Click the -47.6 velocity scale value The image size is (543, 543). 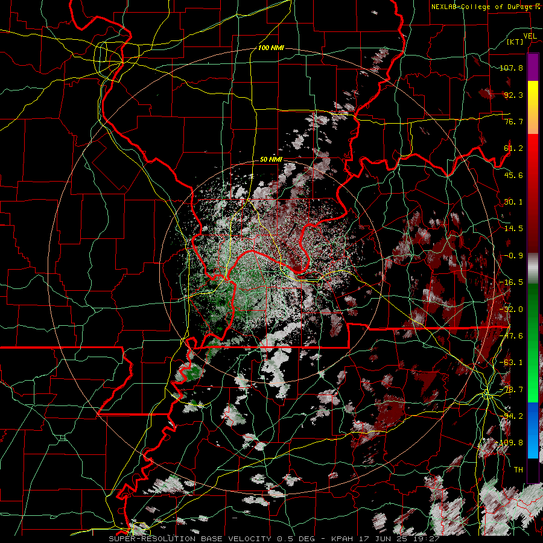click(511, 336)
